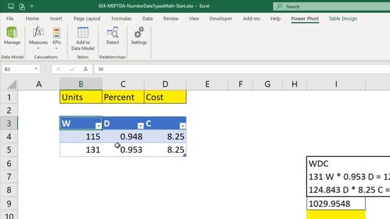The image size is (390, 219).
Task: Open the File tab
Action: click(10, 19)
